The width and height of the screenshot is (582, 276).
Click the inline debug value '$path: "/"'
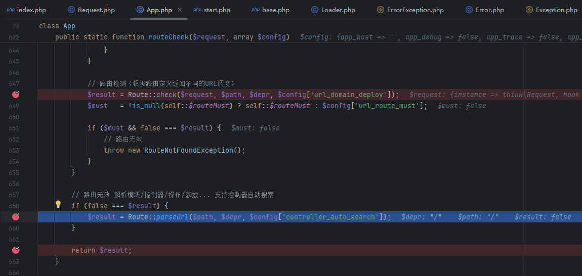click(x=478, y=217)
